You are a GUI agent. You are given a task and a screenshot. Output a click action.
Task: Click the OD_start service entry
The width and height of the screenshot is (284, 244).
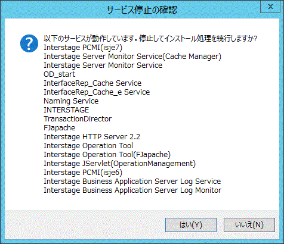pos(60,74)
